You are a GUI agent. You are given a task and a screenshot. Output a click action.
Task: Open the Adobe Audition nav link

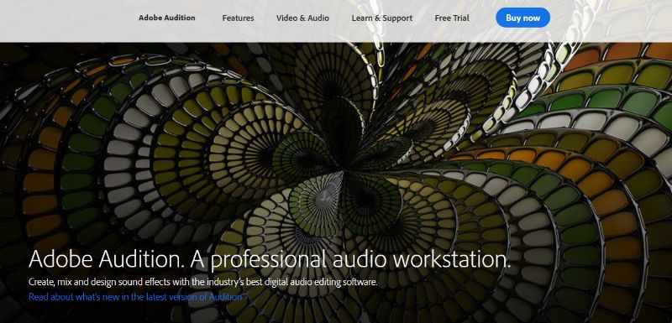click(166, 18)
